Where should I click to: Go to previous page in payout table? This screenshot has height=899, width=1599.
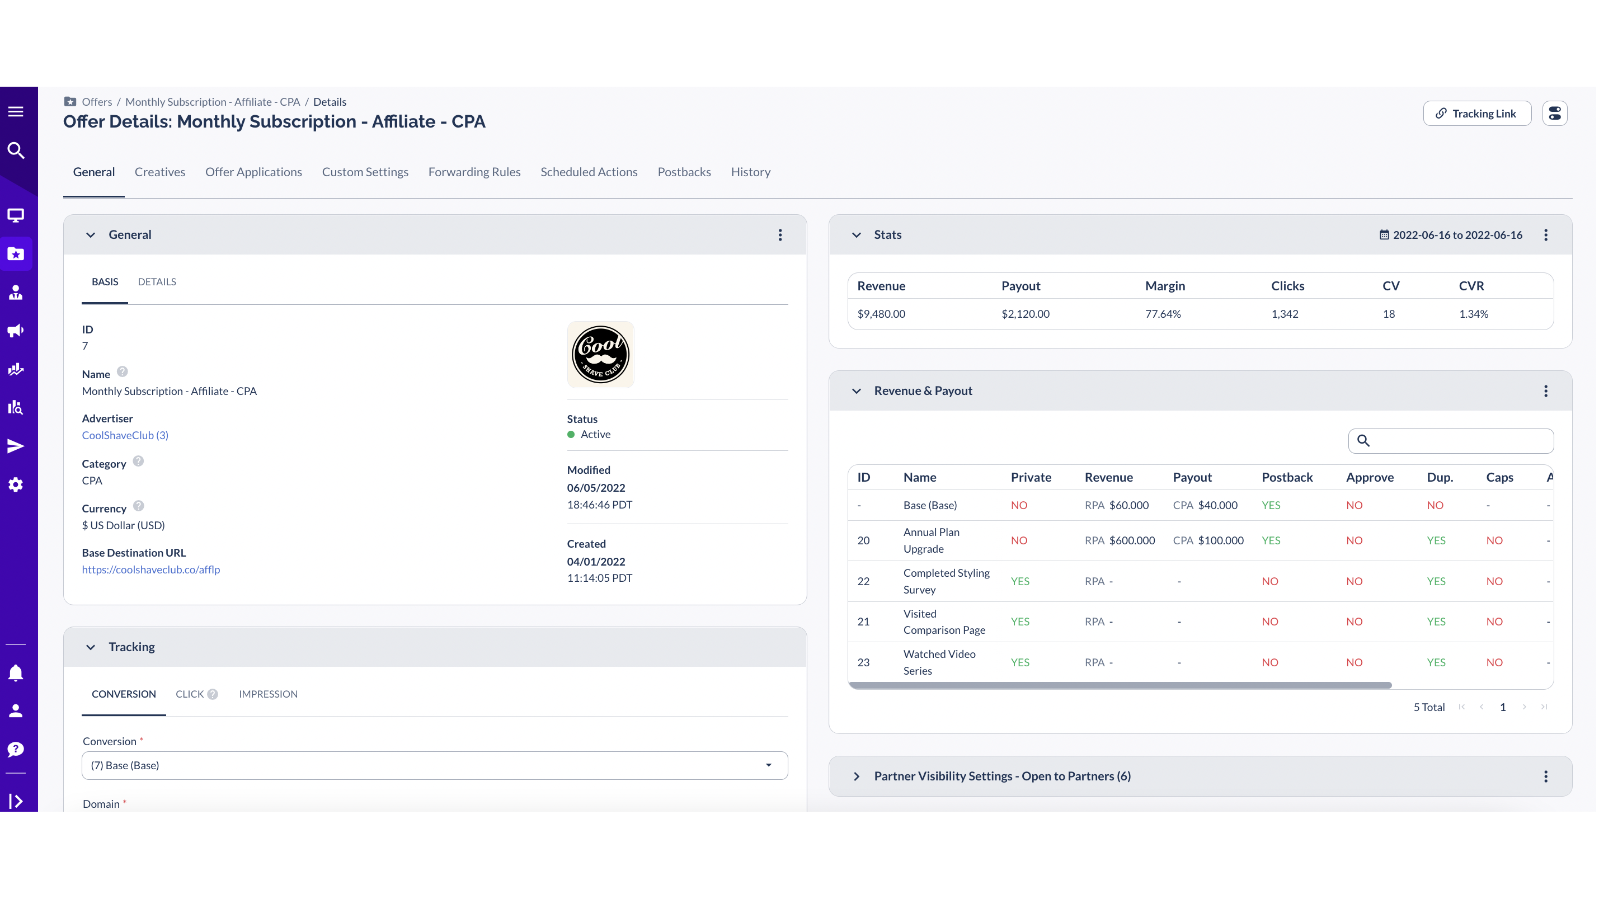1482,707
